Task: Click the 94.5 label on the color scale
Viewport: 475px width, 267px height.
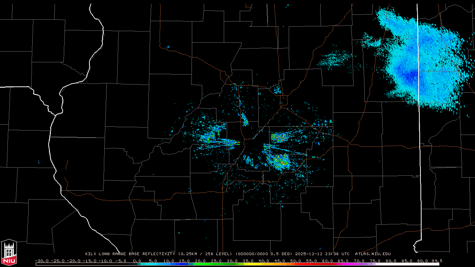Action: 436,261
